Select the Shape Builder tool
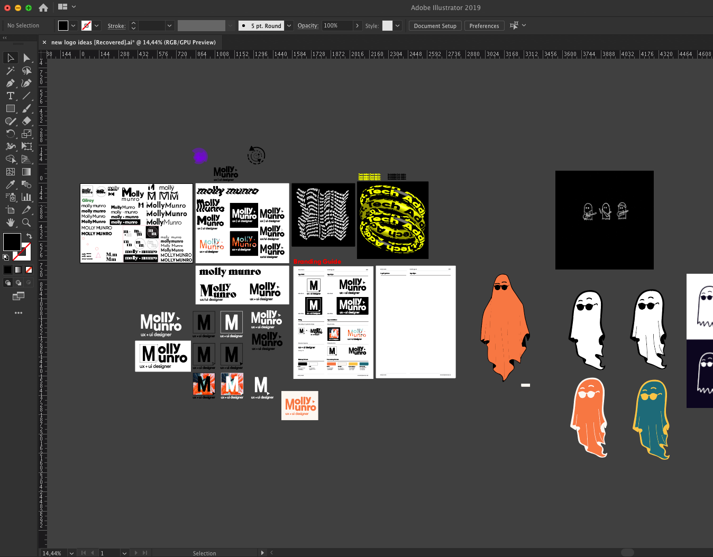Image resolution: width=713 pixels, height=557 pixels. tap(10, 159)
